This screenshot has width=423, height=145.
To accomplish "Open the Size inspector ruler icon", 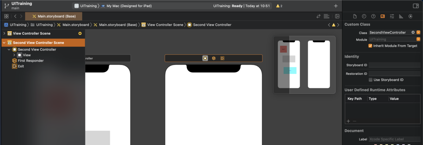I will [401, 16].
